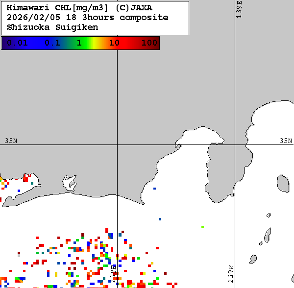Image resolution: width=294 pixels, height=288 pixels.
Task: Click the Himawari CHL title text
Action: pos(57,8)
